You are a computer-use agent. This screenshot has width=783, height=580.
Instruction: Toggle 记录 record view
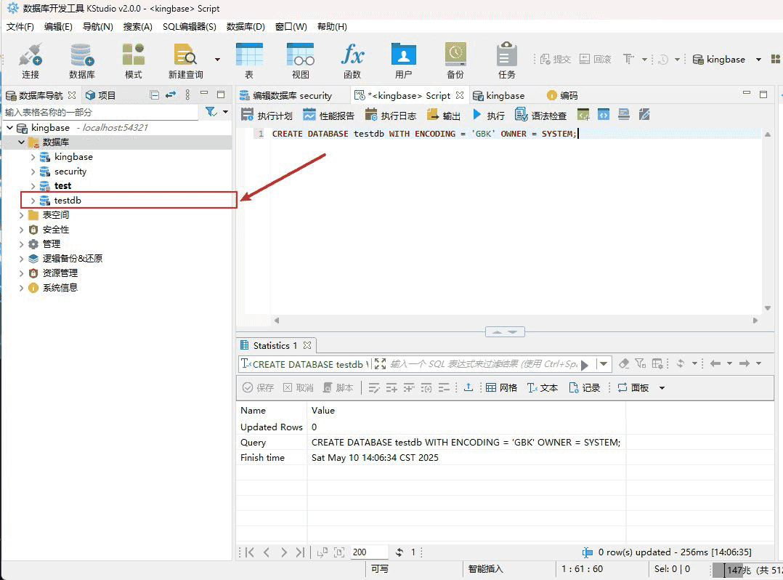point(584,387)
